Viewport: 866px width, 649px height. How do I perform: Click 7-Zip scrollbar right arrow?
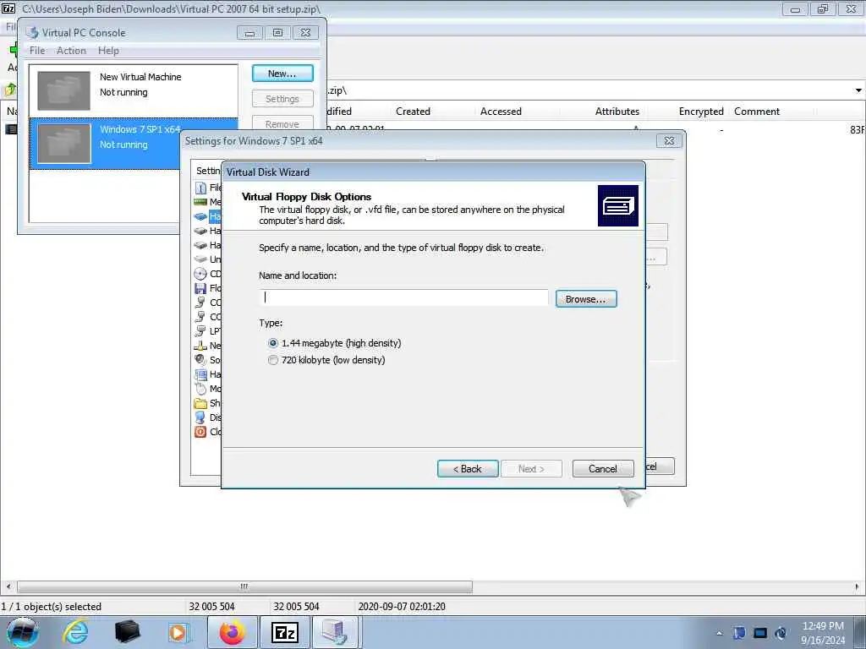(x=858, y=586)
